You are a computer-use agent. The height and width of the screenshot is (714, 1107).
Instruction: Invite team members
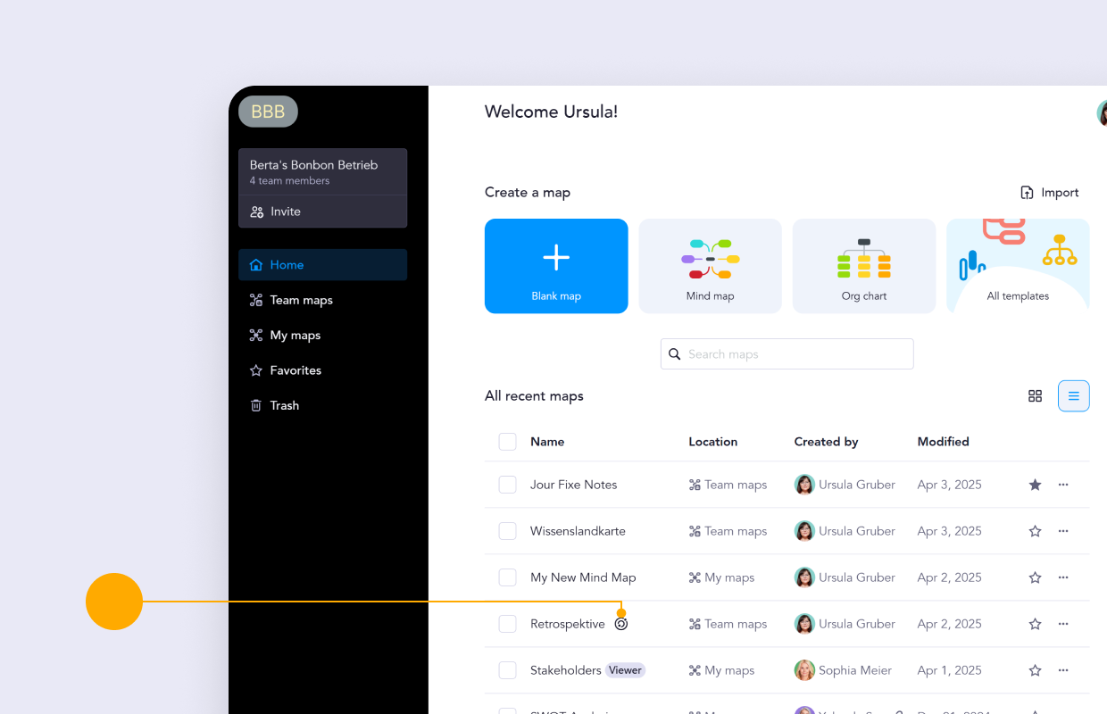pyautogui.click(x=322, y=212)
